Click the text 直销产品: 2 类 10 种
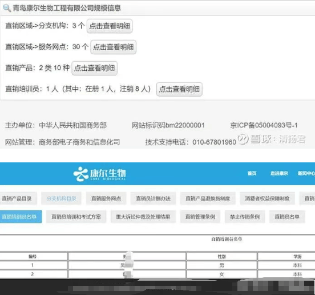Image resolution: width=315 pixels, height=295 pixels. [x=38, y=68]
